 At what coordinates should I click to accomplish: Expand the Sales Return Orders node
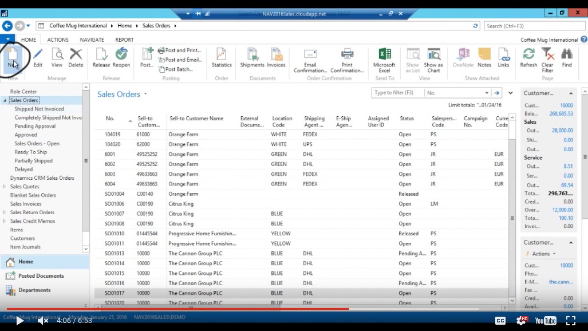(5, 212)
